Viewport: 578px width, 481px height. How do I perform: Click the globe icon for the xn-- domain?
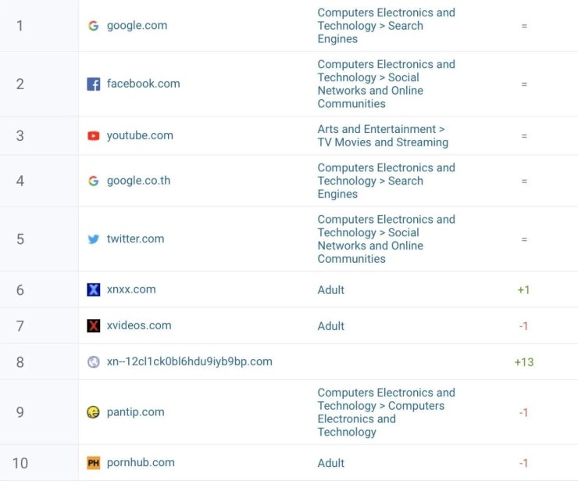pyautogui.click(x=93, y=362)
